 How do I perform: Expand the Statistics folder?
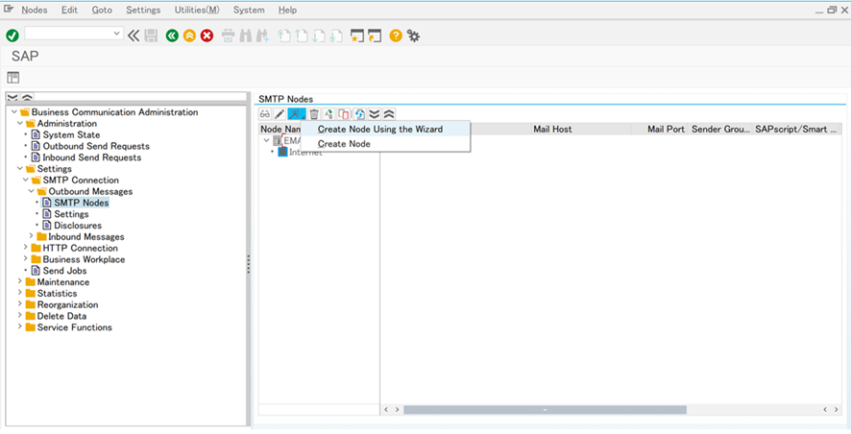pyautogui.click(x=20, y=293)
